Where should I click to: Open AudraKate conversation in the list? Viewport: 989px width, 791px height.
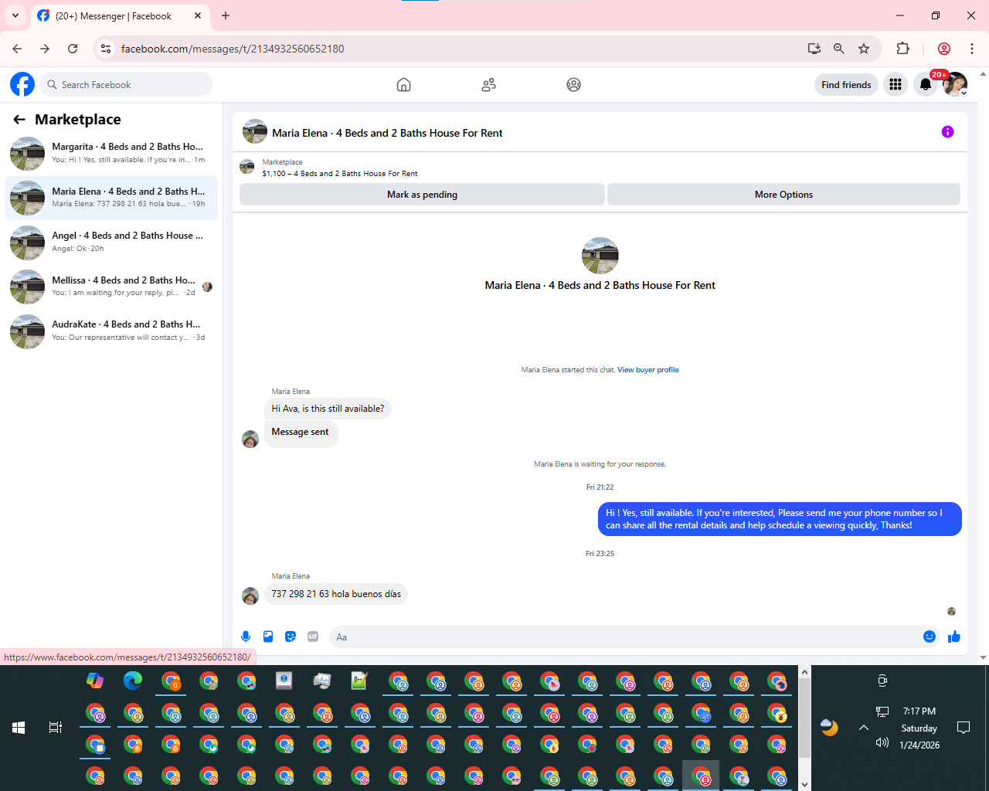111,331
